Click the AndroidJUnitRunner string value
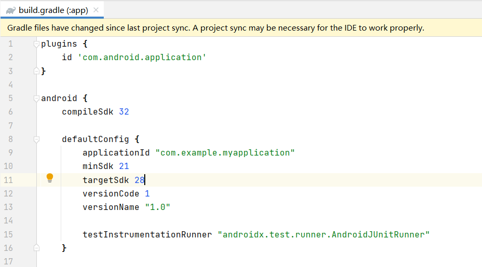The image size is (482, 267). click(x=323, y=235)
